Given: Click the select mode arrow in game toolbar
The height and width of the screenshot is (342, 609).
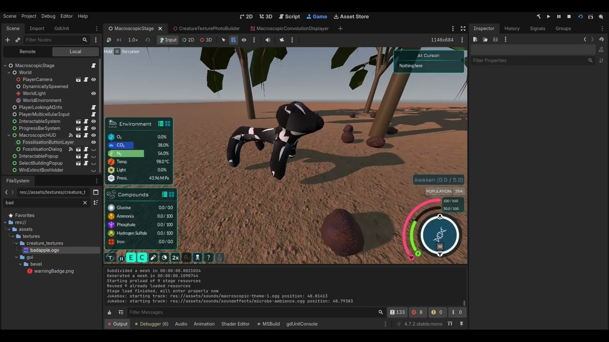Looking at the screenshot, I should pos(223,40).
